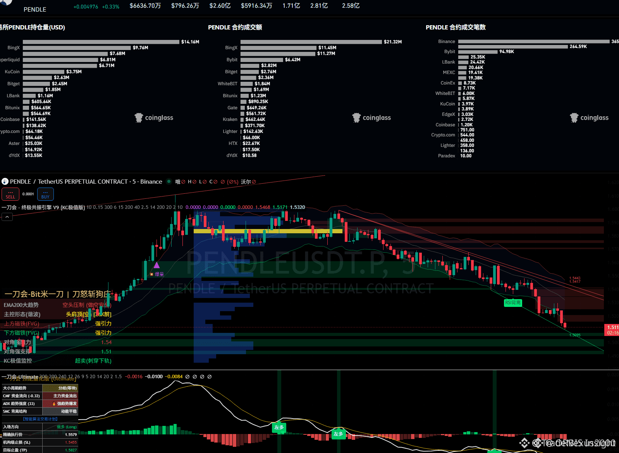Click the RSI背离 label on the chart

(513, 303)
